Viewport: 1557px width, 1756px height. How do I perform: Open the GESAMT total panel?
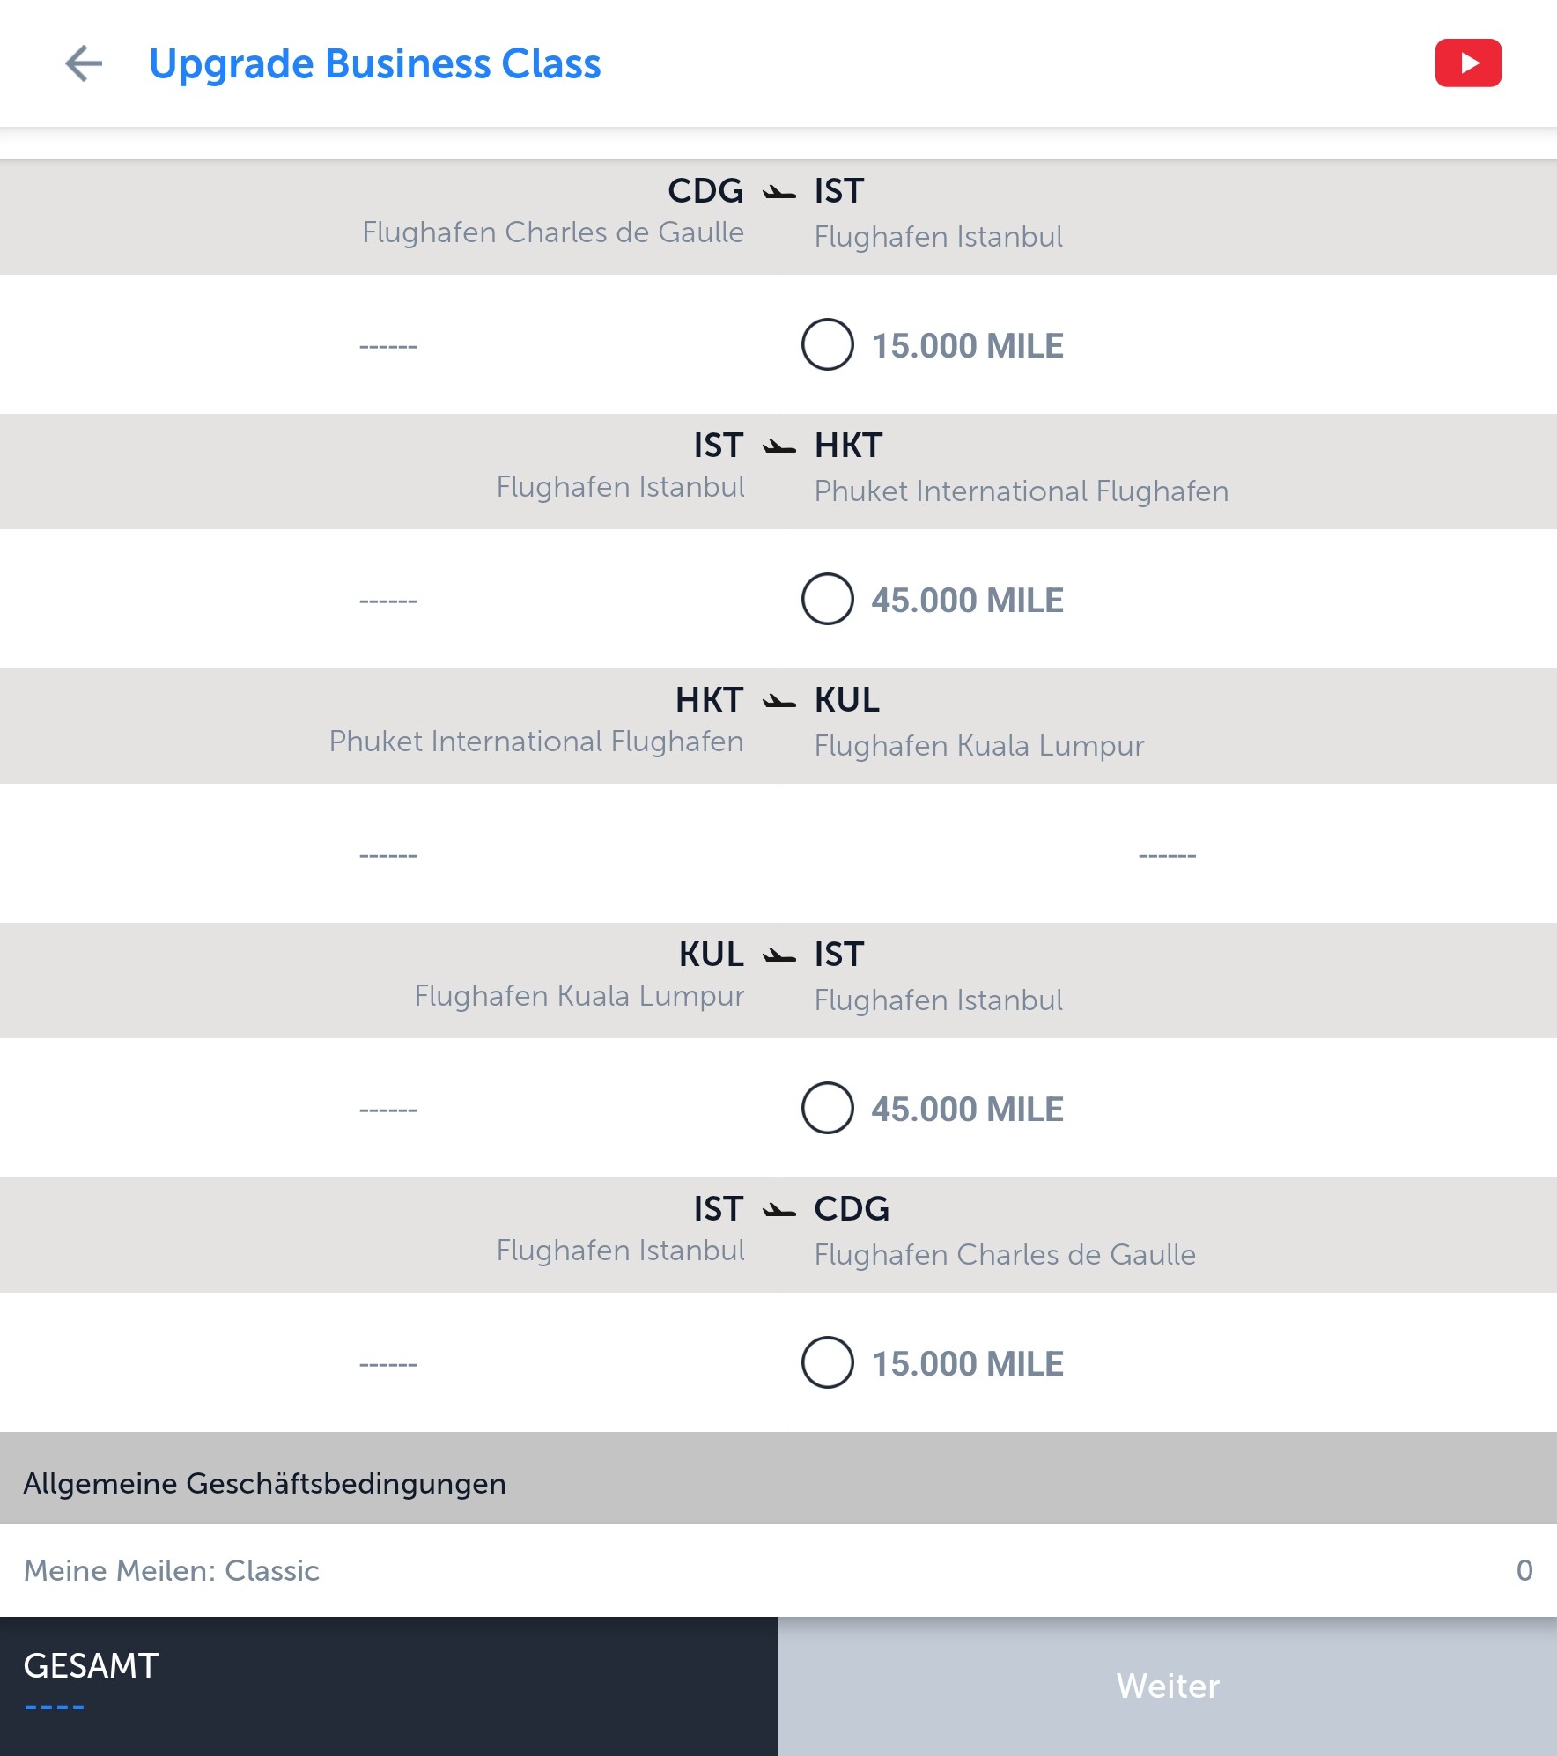pos(389,1686)
